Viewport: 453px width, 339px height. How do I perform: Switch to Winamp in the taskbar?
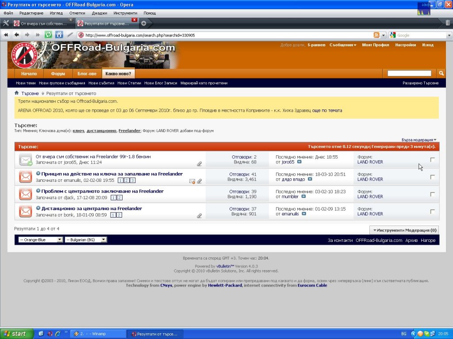(x=98, y=334)
